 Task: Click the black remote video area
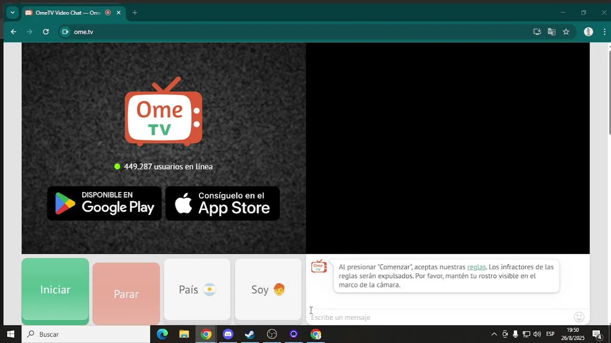[x=448, y=148]
